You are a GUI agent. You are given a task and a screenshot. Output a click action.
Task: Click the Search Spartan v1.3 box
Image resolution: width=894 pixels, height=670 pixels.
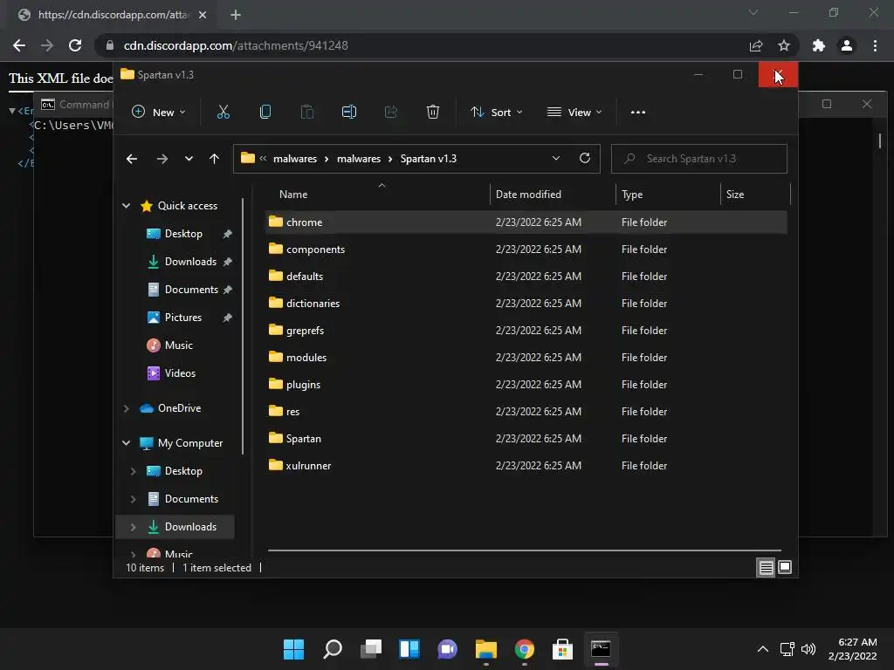(699, 159)
